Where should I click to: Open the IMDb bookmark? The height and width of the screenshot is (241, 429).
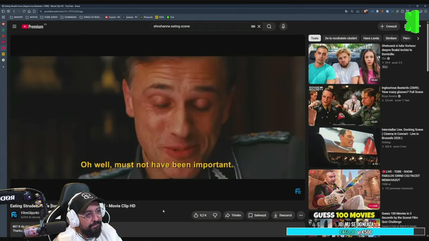[160, 17]
